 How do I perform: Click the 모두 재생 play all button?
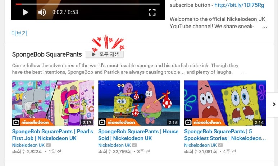tap(105, 54)
